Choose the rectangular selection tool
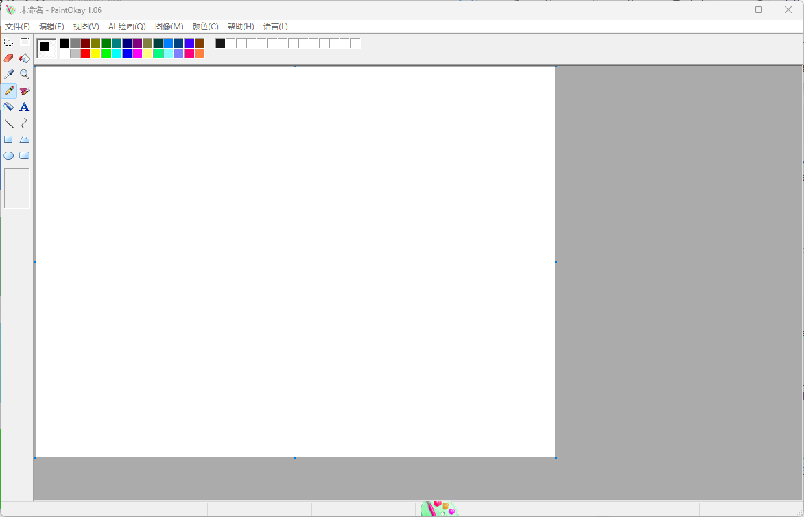Viewport: 804px width, 517px height. point(25,42)
